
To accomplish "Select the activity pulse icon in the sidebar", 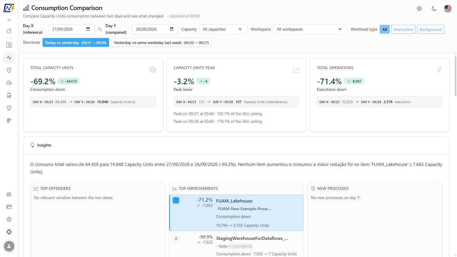I will pos(9,58).
